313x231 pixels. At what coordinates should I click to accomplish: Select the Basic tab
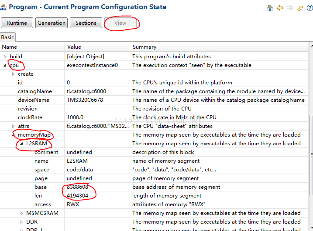7,37
